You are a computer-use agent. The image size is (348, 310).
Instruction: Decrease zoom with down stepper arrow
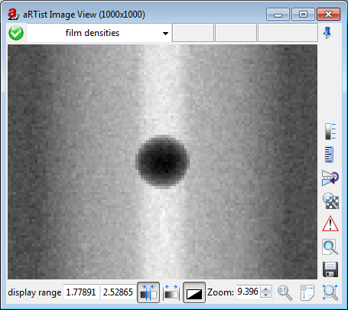tap(266, 295)
